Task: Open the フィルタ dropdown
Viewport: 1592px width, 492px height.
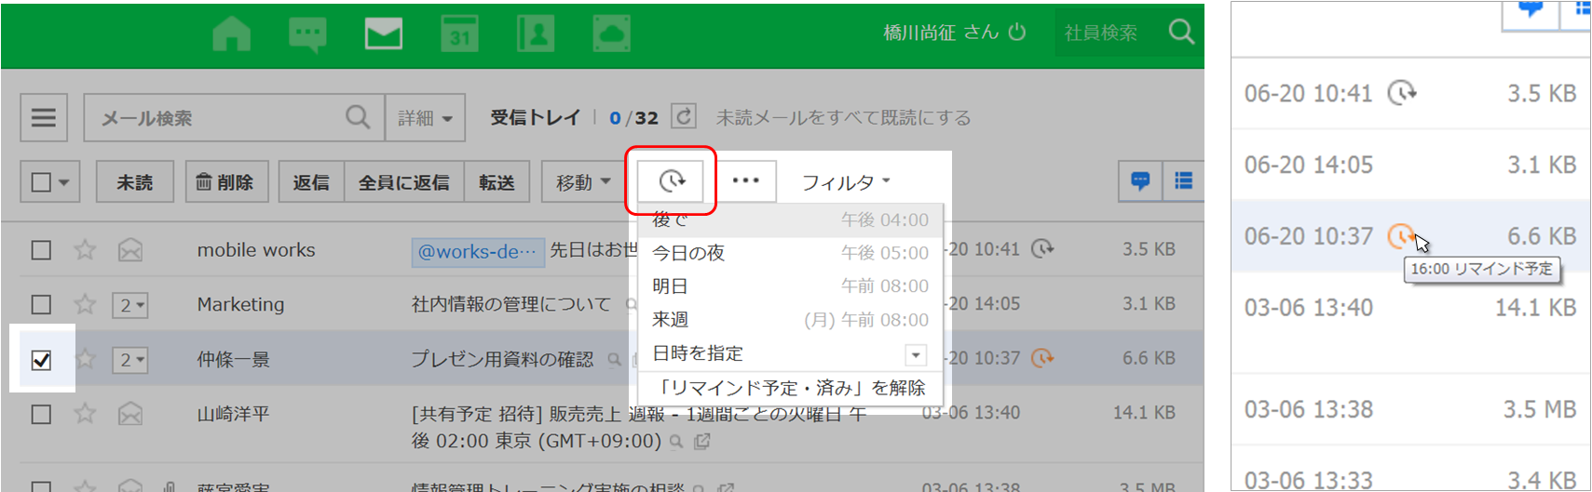Action: point(845,182)
